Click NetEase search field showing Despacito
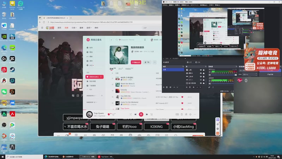Image resolution: width=282 pixels, height=159 pixels. (129, 40)
